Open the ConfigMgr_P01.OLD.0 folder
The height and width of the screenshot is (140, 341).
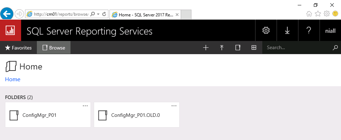pos(137,115)
